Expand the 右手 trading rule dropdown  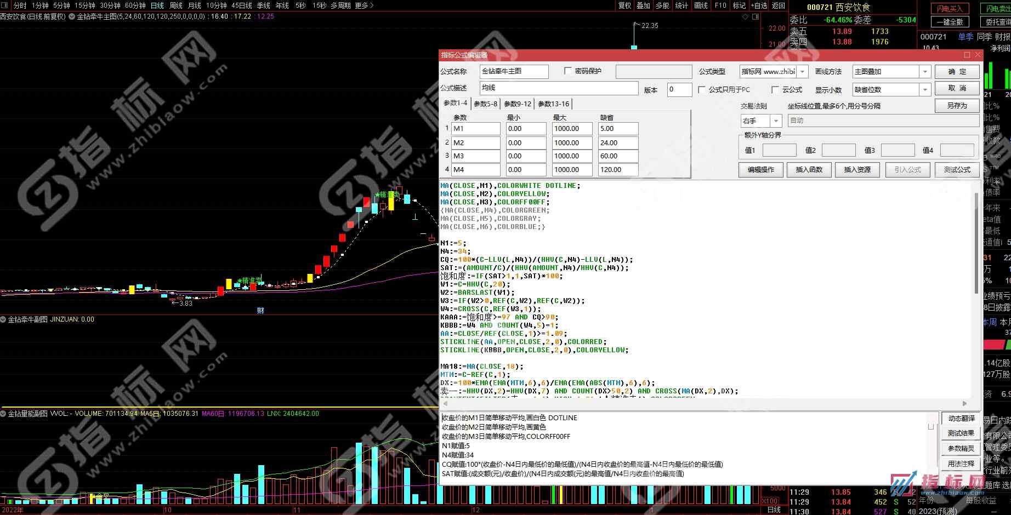click(x=775, y=121)
